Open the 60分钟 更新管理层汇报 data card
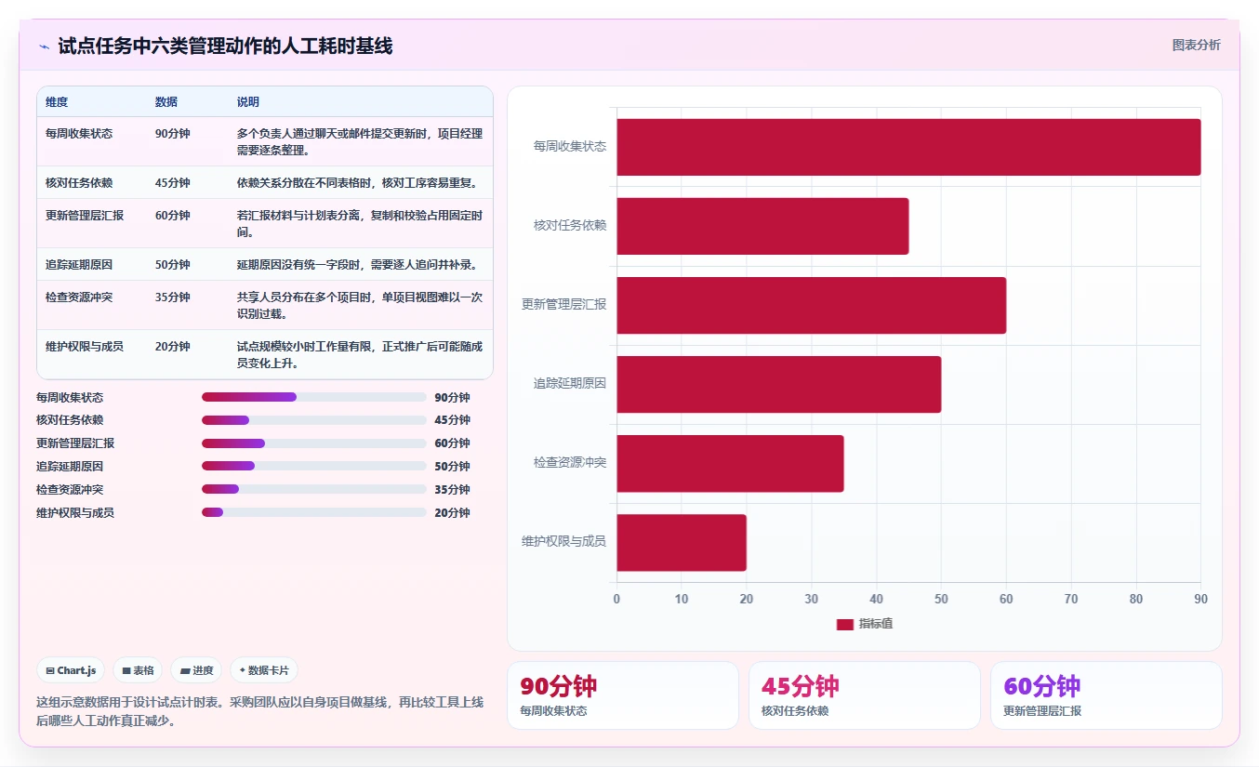 [1106, 695]
